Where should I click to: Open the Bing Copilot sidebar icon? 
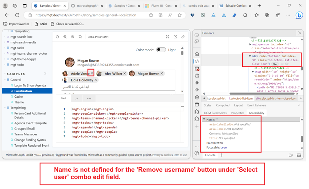pos(299,15)
